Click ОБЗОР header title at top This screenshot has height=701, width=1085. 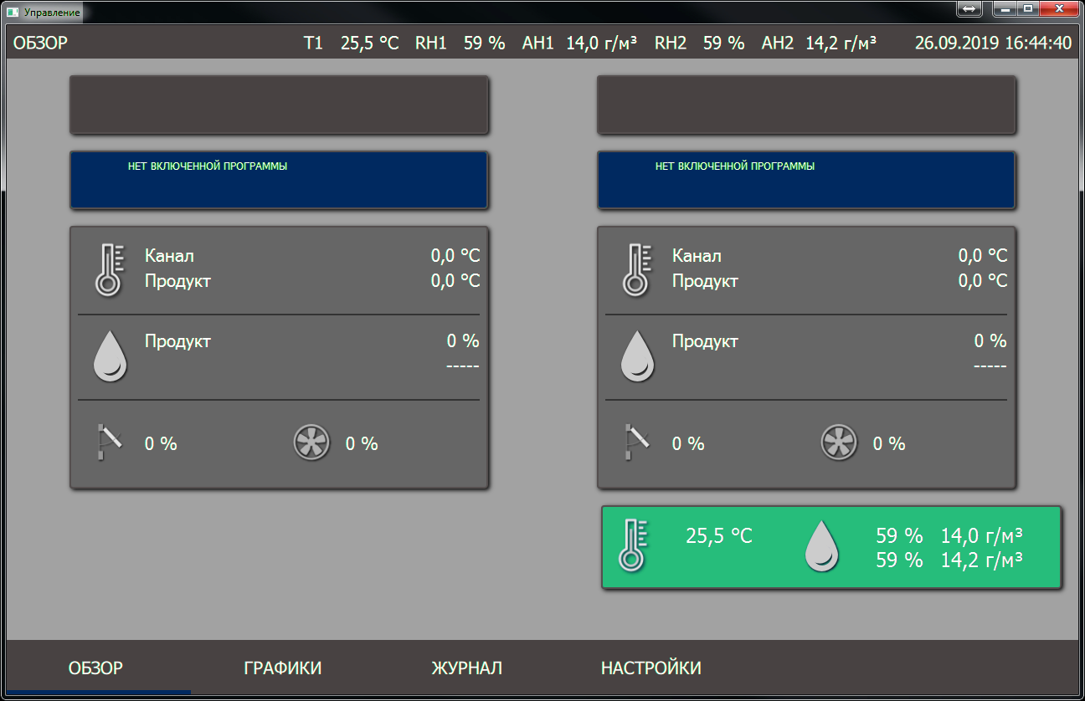[x=40, y=43]
